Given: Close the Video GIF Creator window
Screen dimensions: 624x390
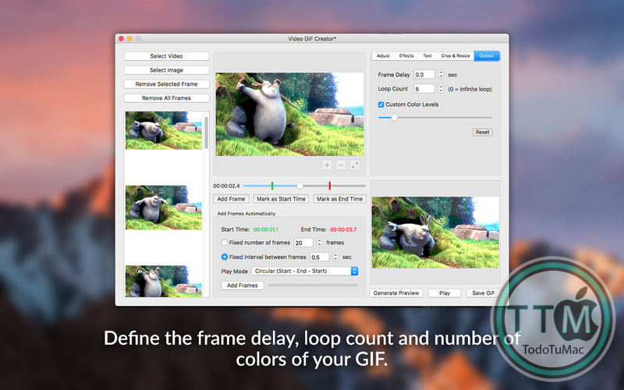Looking at the screenshot, I should click(121, 38).
